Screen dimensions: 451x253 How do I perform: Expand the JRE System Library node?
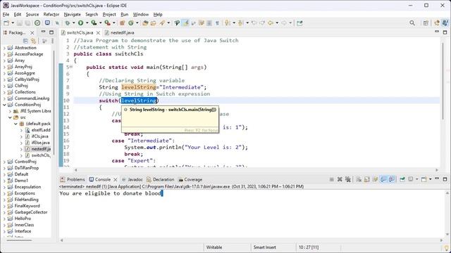(10, 111)
